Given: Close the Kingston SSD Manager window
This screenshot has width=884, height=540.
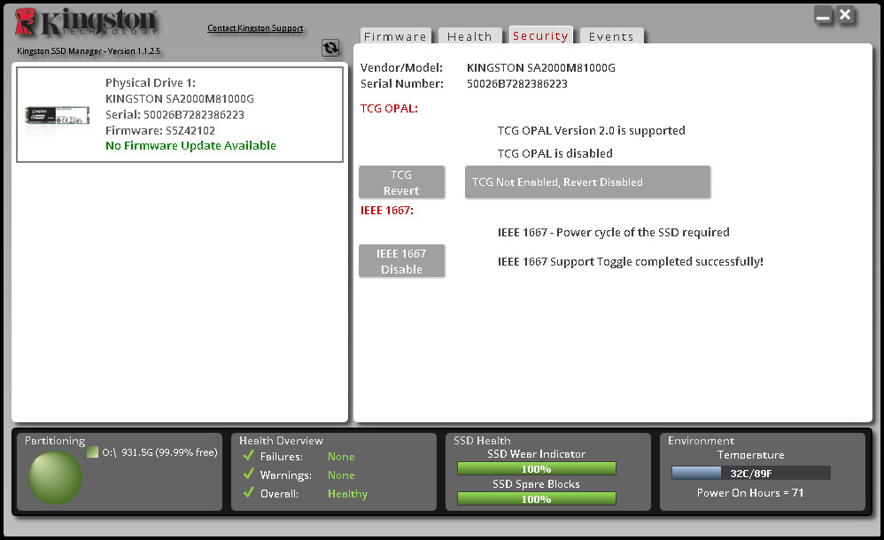Looking at the screenshot, I should click(x=846, y=15).
